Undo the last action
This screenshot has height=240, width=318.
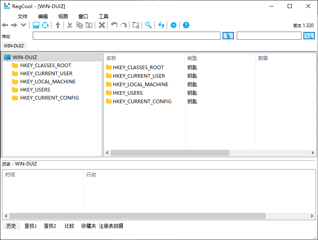tap(114, 25)
